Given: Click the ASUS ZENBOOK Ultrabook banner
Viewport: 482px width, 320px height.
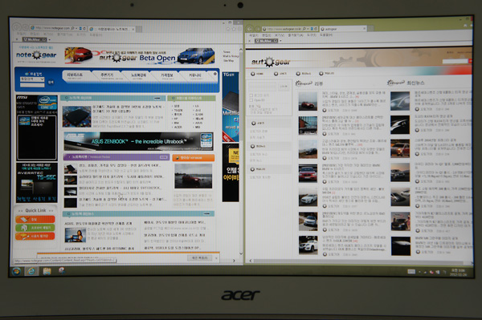Looking at the screenshot, I should (139, 141).
